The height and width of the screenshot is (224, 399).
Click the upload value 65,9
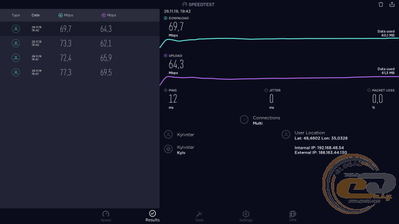click(x=106, y=58)
